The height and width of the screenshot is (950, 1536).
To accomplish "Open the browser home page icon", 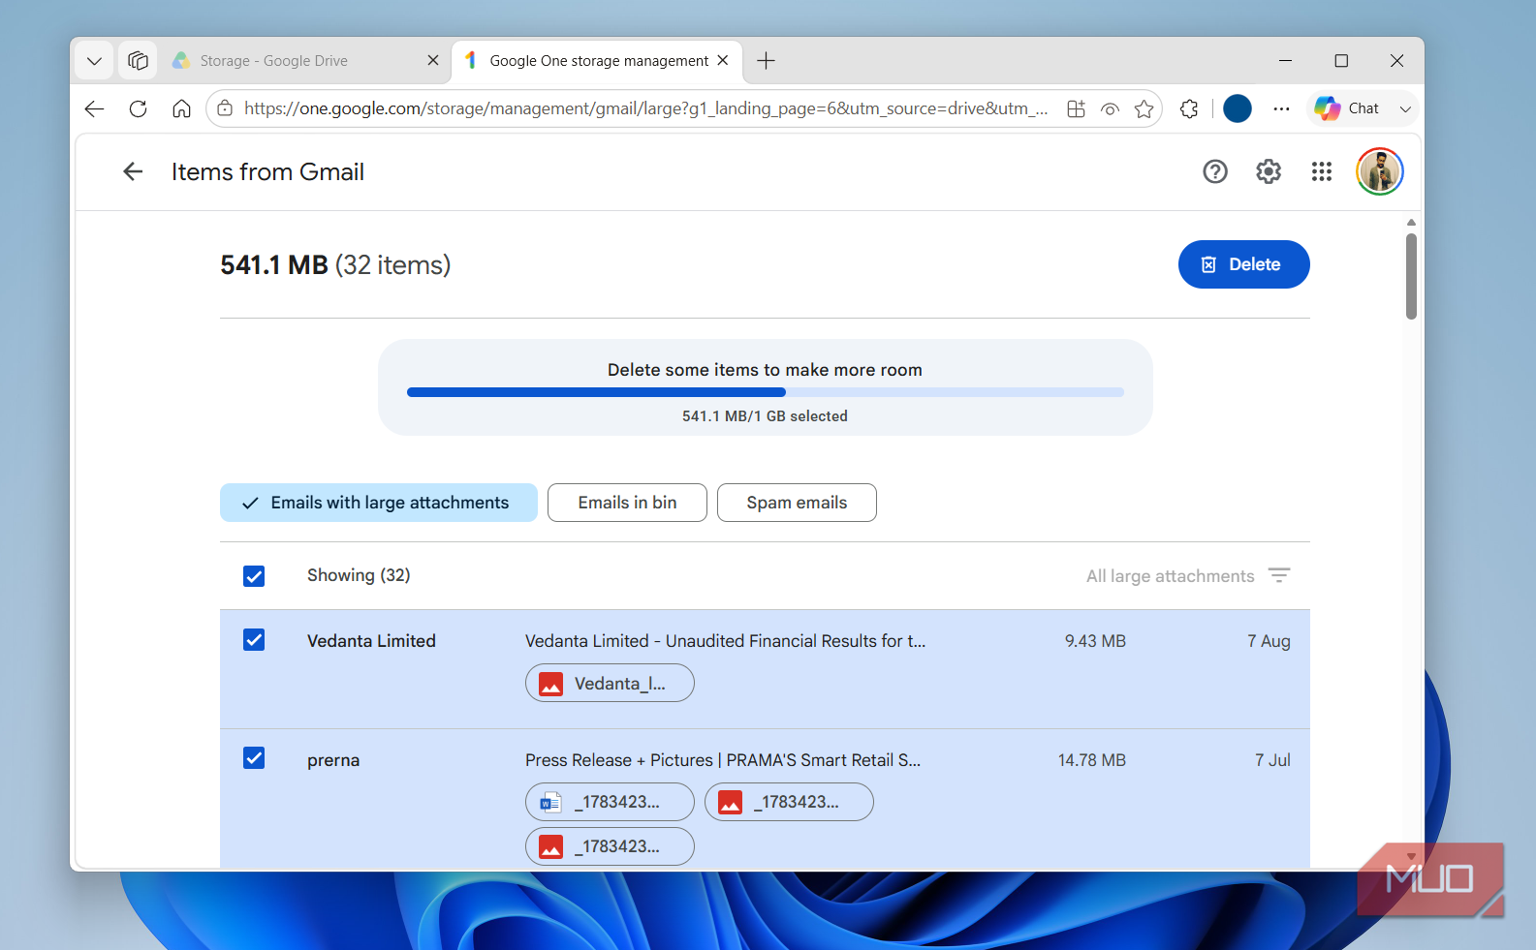I will (181, 108).
